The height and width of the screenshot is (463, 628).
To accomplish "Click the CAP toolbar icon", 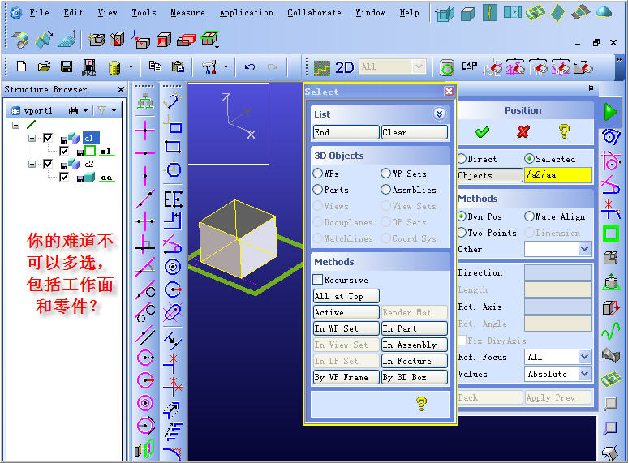I will [470, 66].
